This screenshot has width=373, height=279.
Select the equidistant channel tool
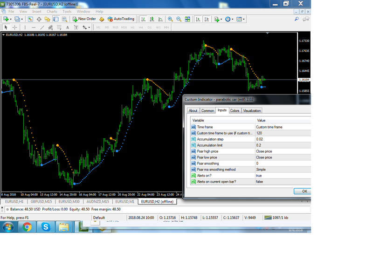click(50, 27)
